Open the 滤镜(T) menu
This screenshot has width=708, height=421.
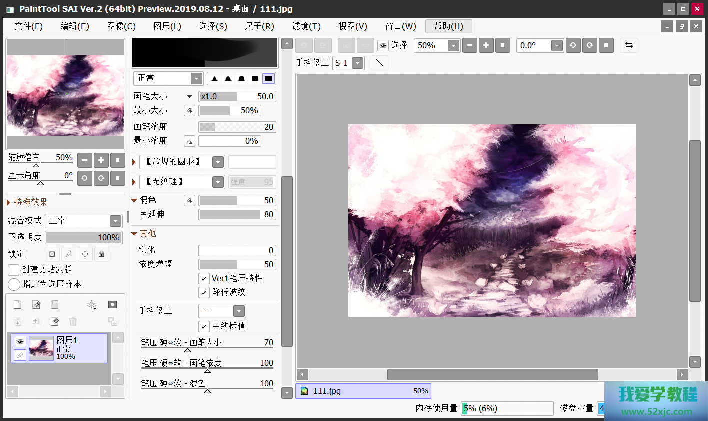(306, 26)
